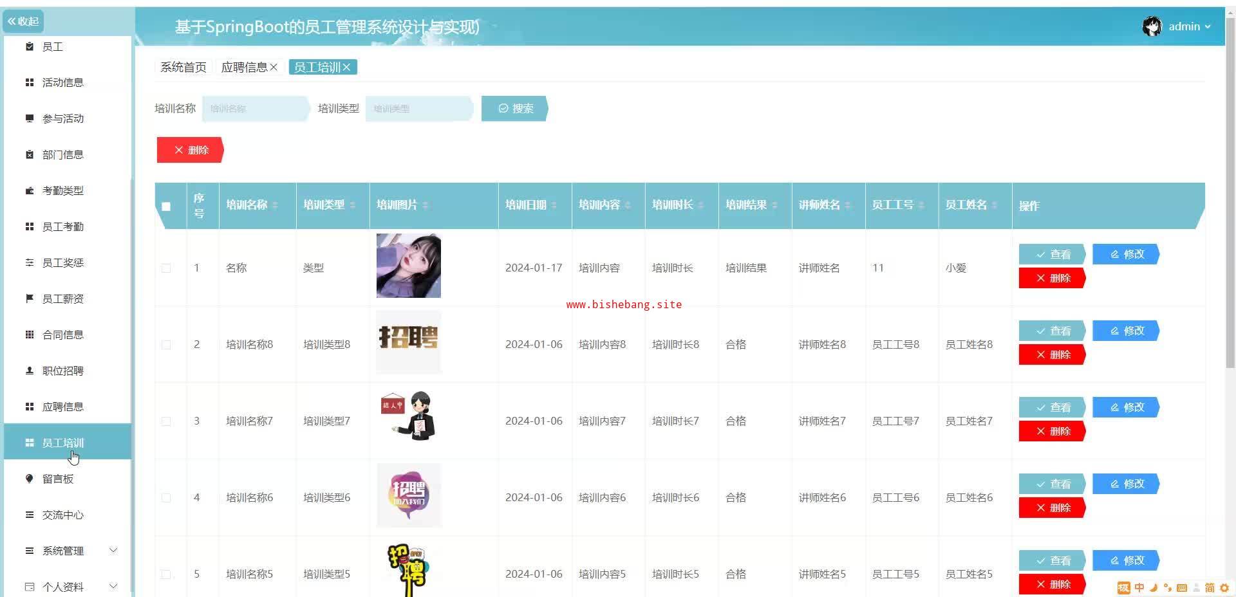Click the 交流中心 list icon
This screenshot has width=1236, height=597.
point(29,515)
